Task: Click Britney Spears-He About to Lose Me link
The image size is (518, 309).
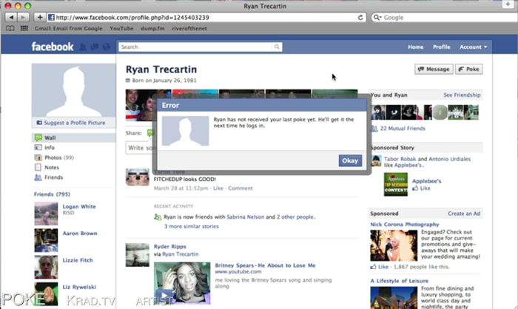Action: [x=265, y=265]
